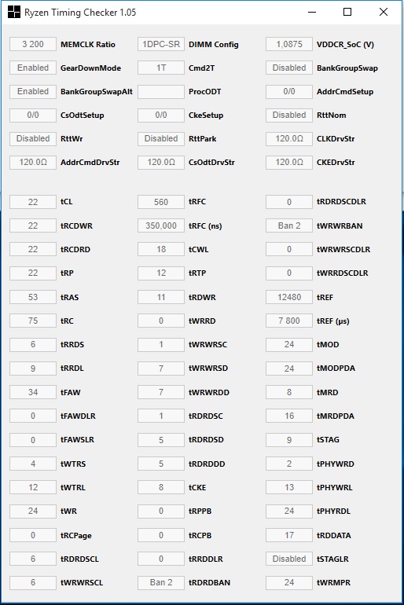Viewport: 404px width, 605px height.
Task: Select the MEMCLK Ratio value field
Action: pos(33,44)
